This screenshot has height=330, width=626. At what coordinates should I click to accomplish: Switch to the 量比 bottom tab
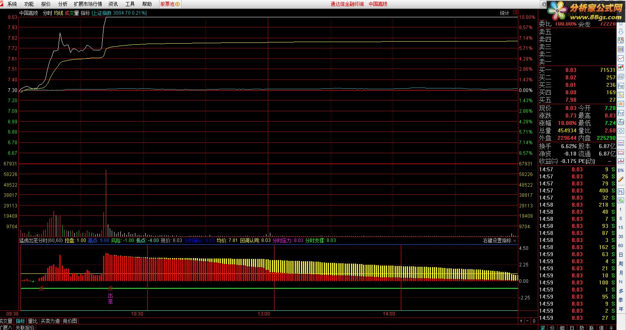pos(33,321)
